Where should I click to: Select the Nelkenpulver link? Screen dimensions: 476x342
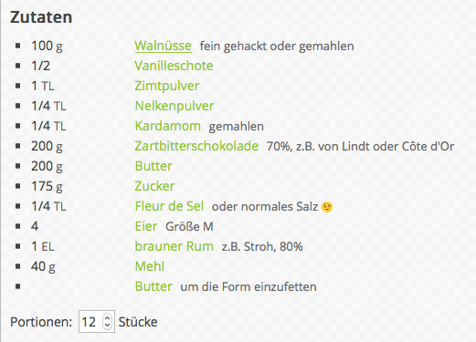pos(175,106)
